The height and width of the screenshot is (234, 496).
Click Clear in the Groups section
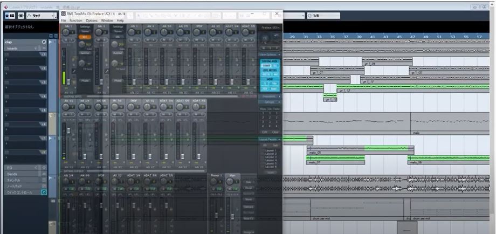275,132
